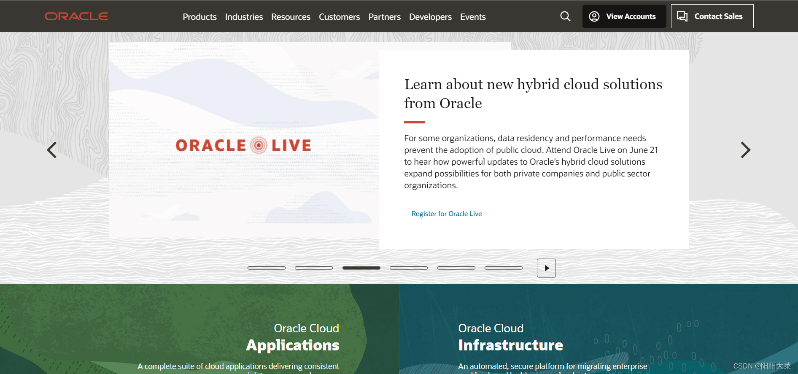Click the View Accounts button
Viewport: 798px width, 374px height.
tap(624, 16)
